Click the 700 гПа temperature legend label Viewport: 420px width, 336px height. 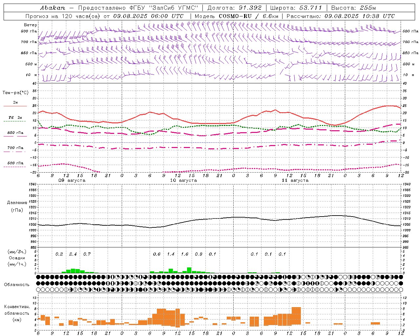point(15,148)
